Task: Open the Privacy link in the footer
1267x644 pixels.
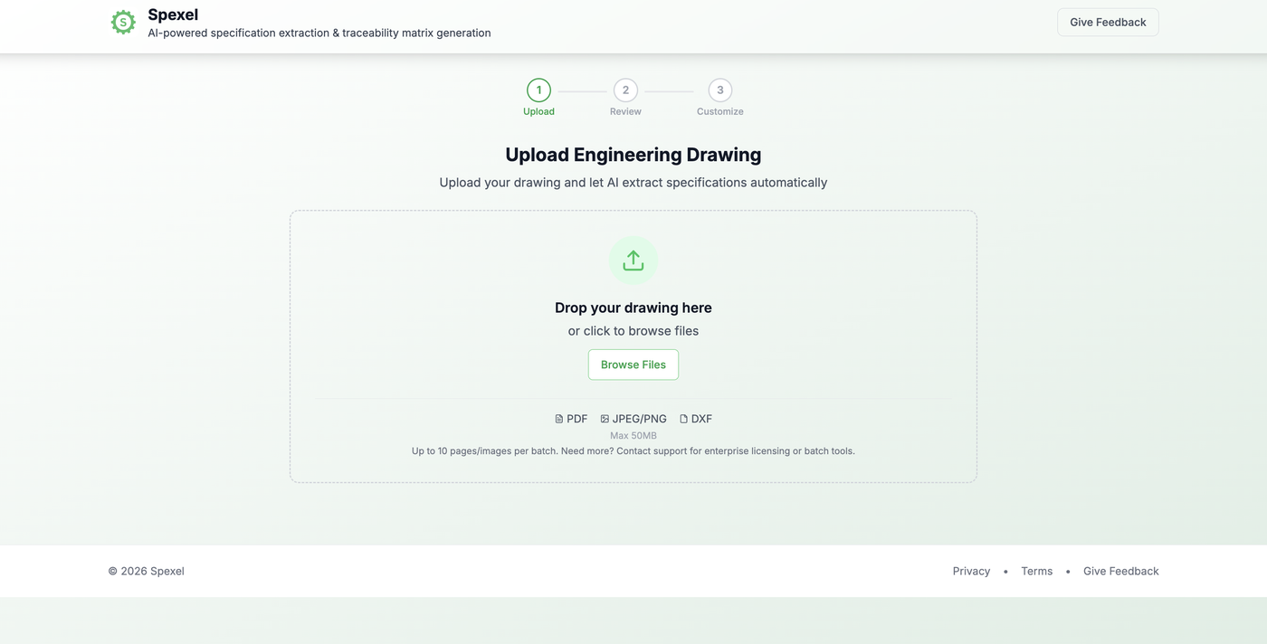Action: pos(971,571)
